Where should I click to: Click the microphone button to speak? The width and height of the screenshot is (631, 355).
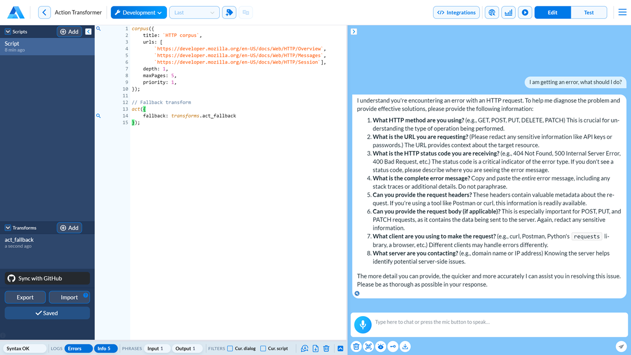(362, 324)
